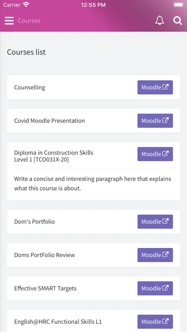
Task: Open Counselling in Moodle
Action: coord(155,87)
